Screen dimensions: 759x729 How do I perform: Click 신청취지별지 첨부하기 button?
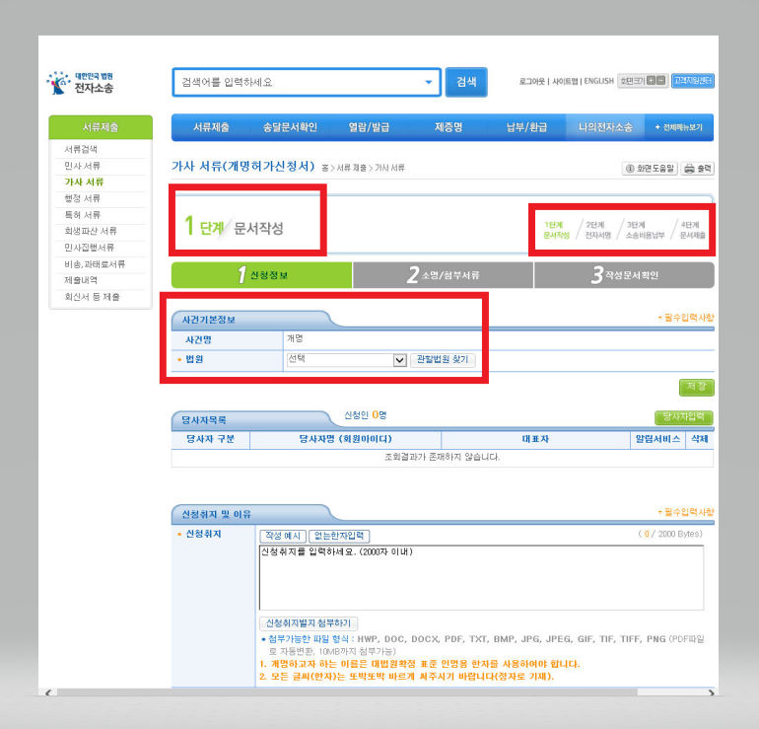[309, 623]
